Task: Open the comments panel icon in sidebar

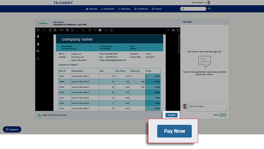Action: [x=38, y=51]
